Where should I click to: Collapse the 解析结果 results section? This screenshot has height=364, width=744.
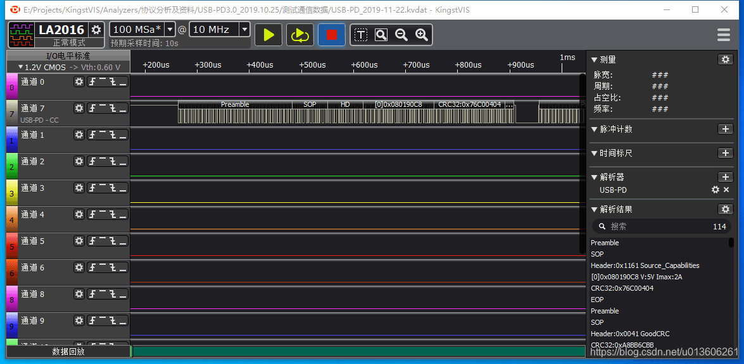(593, 209)
